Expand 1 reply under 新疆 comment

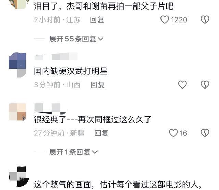click(x=74, y=152)
